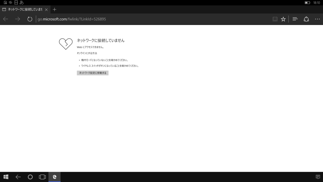Image resolution: width=323 pixels, height=182 pixels.
Task: Open a new tab with plus button
Action: 54,9
